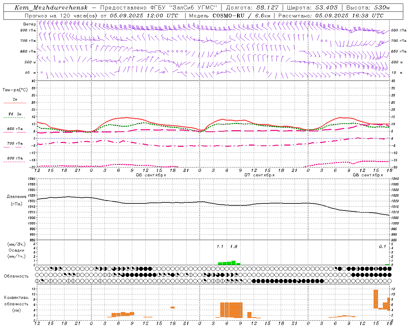Click the '1.9' precipitation amount value
Image resolution: width=408 pixels, height=326 pixels.
tap(234, 247)
